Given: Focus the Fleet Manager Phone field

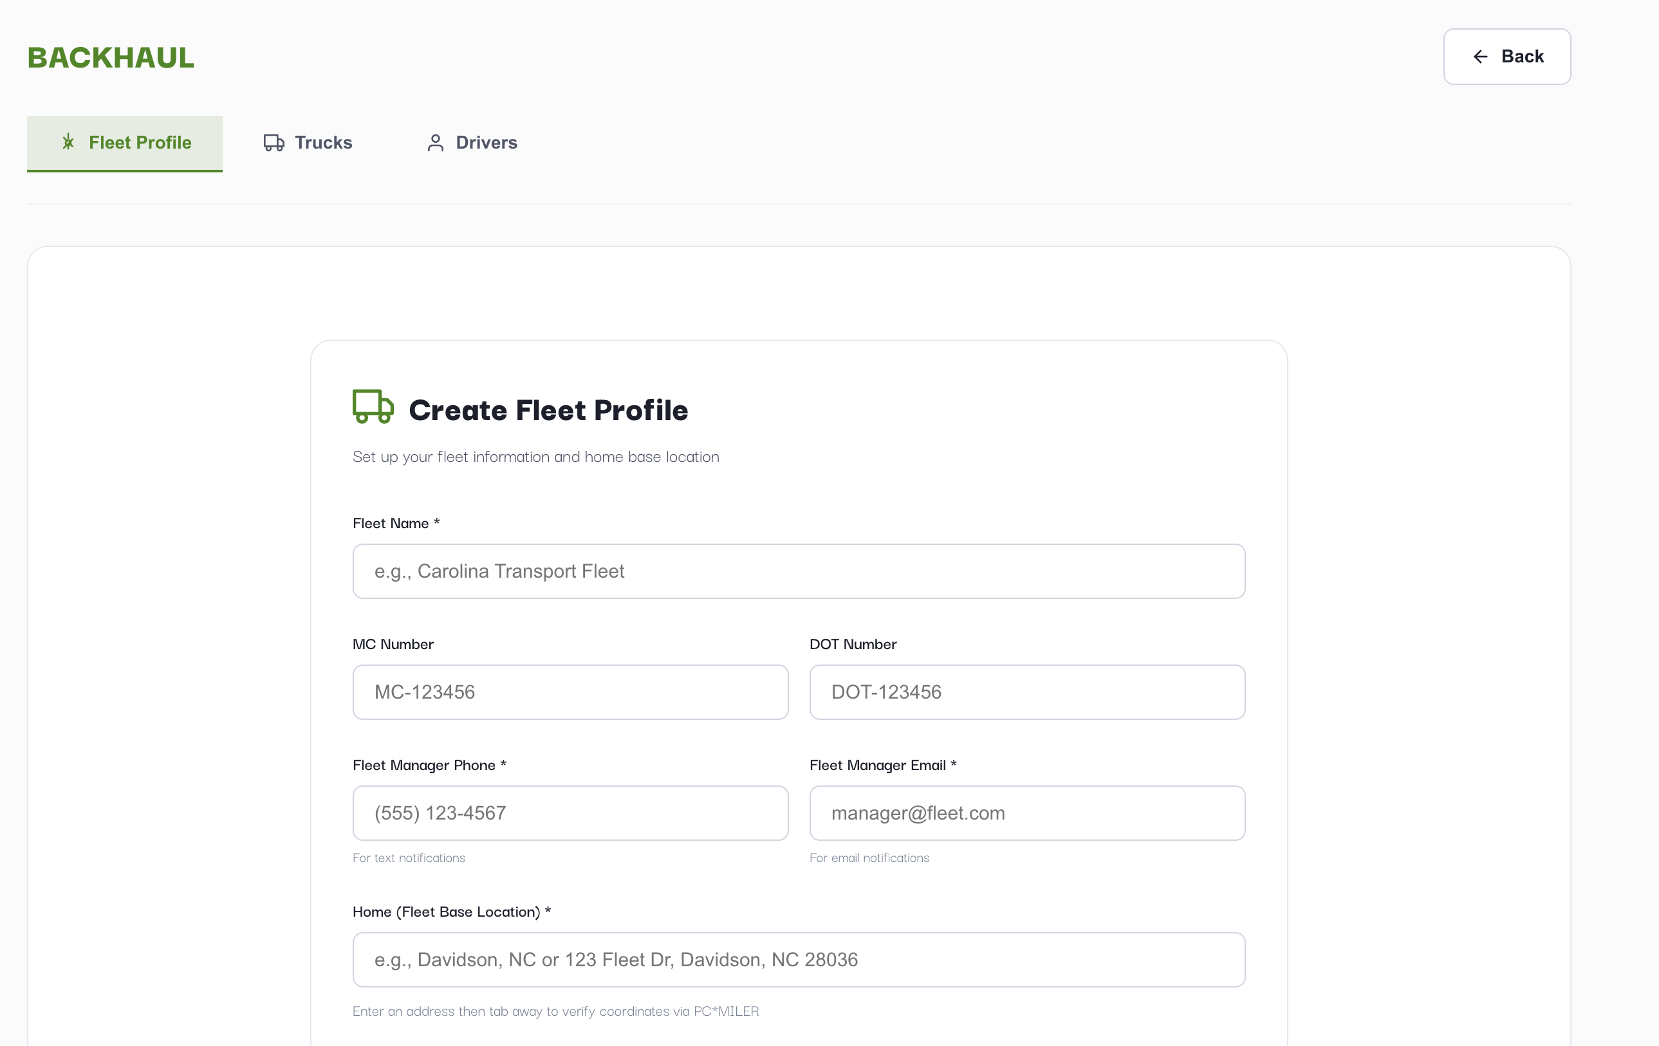Looking at the screenshot, I should [570, 812].
